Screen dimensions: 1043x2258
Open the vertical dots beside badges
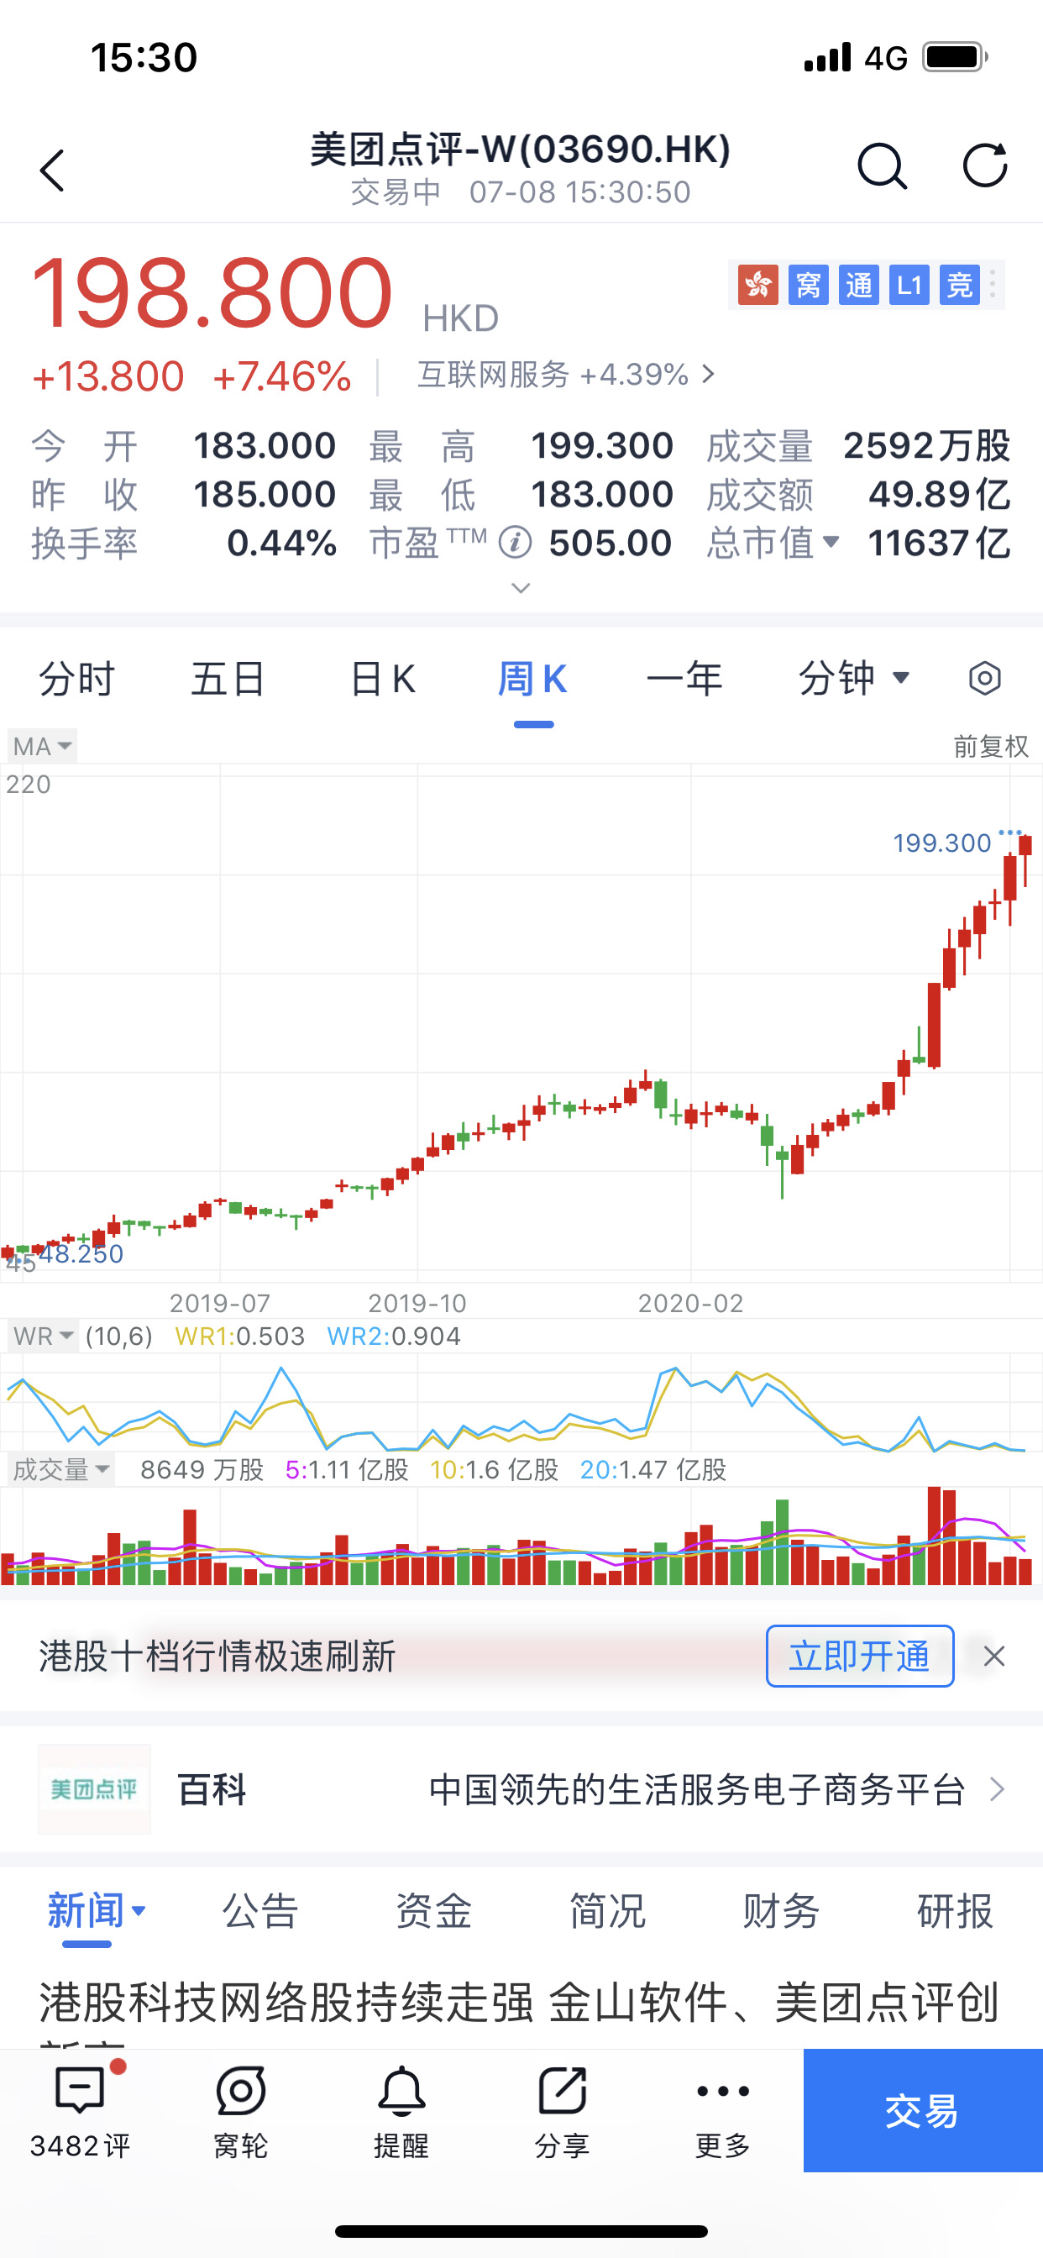coord(992,284)
